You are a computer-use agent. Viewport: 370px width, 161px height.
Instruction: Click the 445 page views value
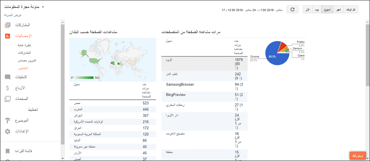(x=146, y=109)
